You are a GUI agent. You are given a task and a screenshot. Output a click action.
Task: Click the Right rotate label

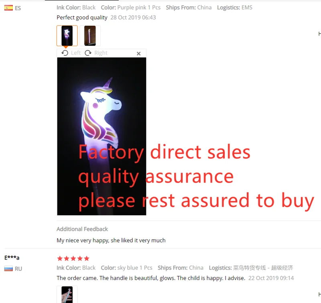pos(101,53)
